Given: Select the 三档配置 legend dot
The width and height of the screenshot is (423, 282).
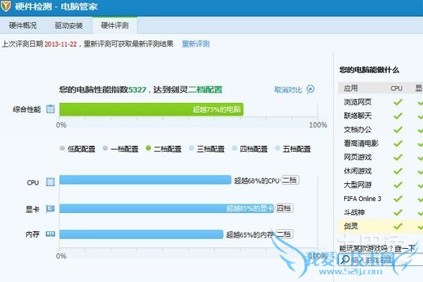Looking at the screenshot, I should click(x=191, y=148).
